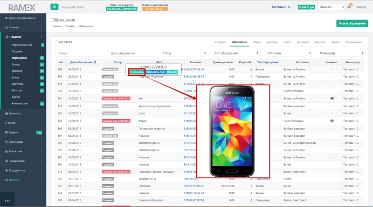
Task: Open the Статус filter dropdown
Action: [184, 53]
